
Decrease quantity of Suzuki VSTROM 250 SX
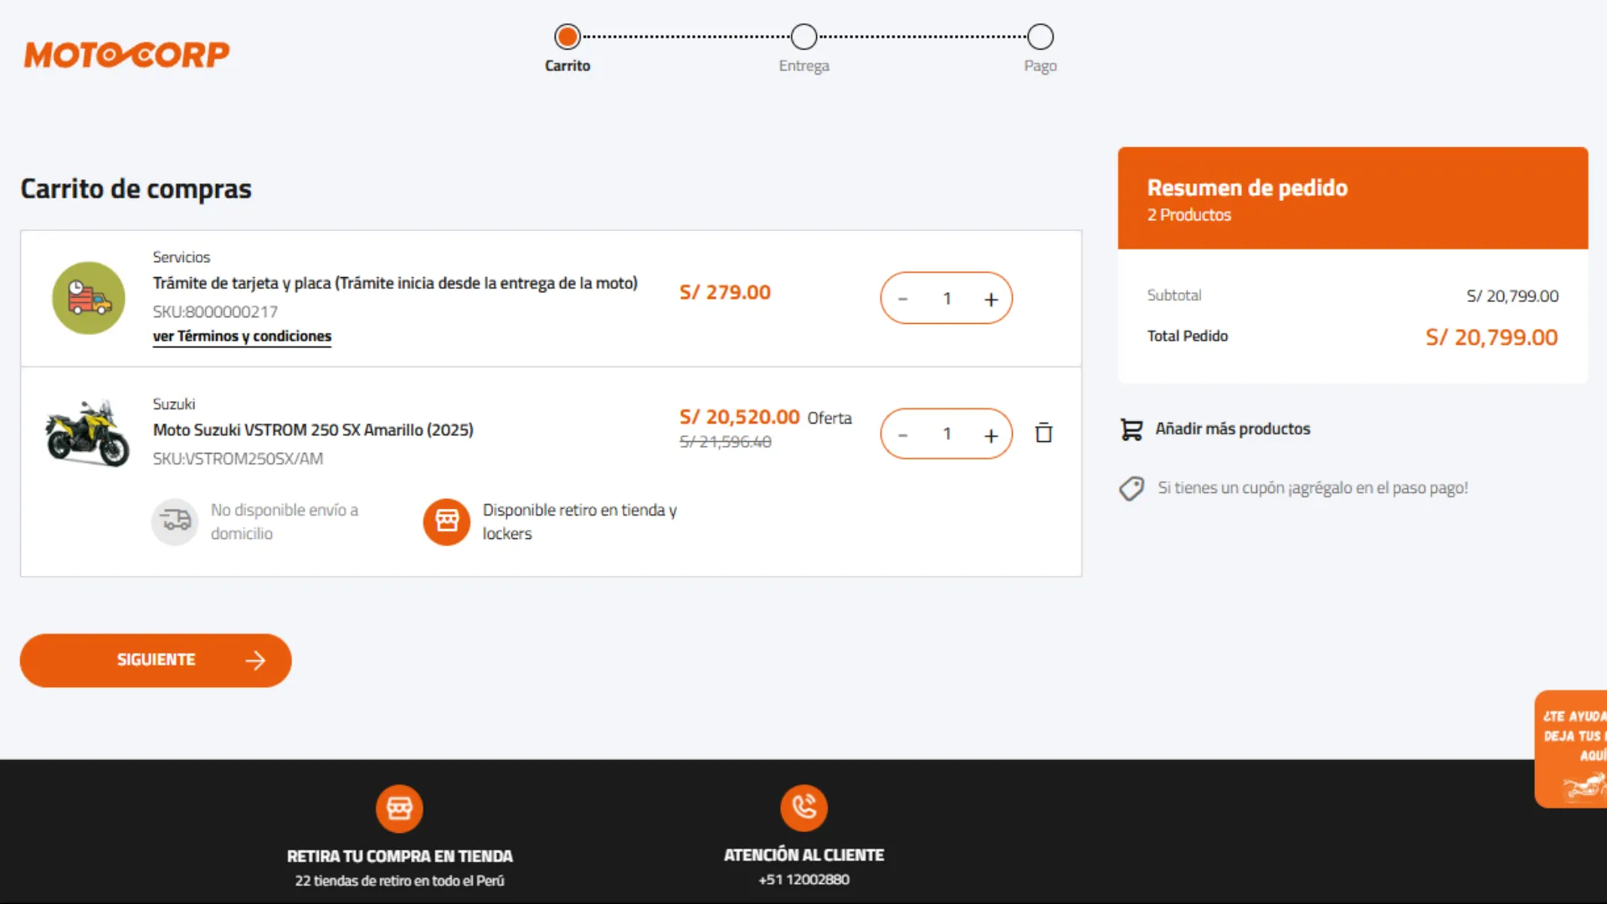pyautogui.click(x=902, y=434)
